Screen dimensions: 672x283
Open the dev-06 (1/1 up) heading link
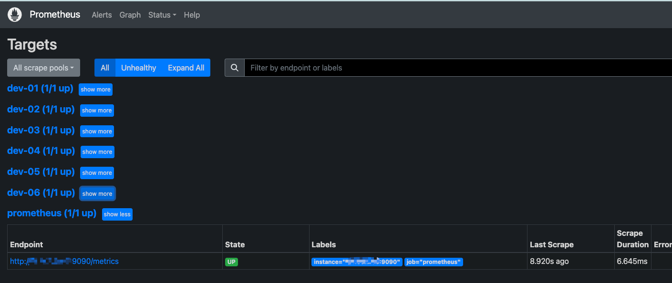(41, 192)
